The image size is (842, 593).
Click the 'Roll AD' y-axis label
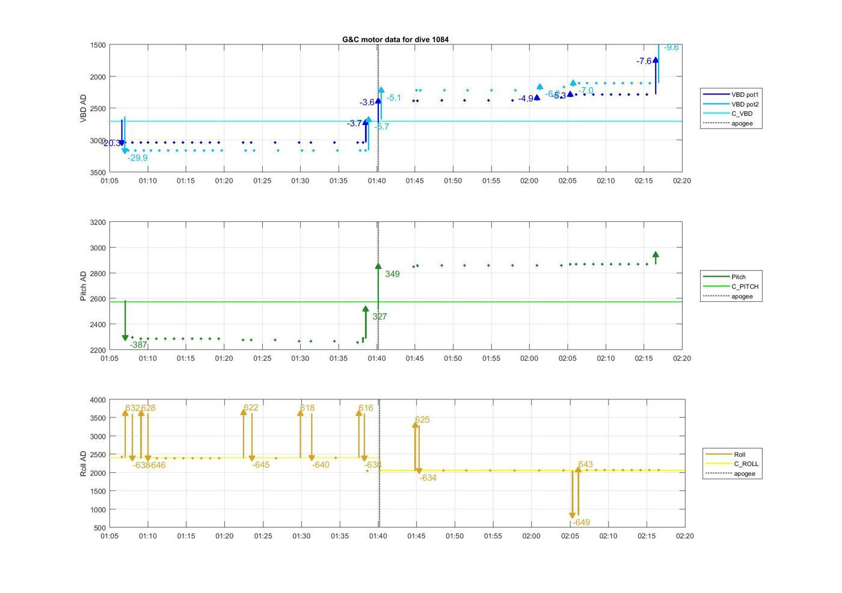tap(84, 464)
